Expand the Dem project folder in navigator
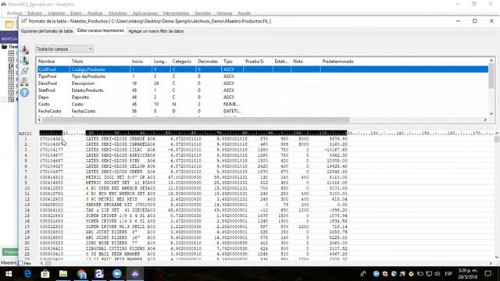The height and width of the screenshot is (281, 500). [5, 47]
